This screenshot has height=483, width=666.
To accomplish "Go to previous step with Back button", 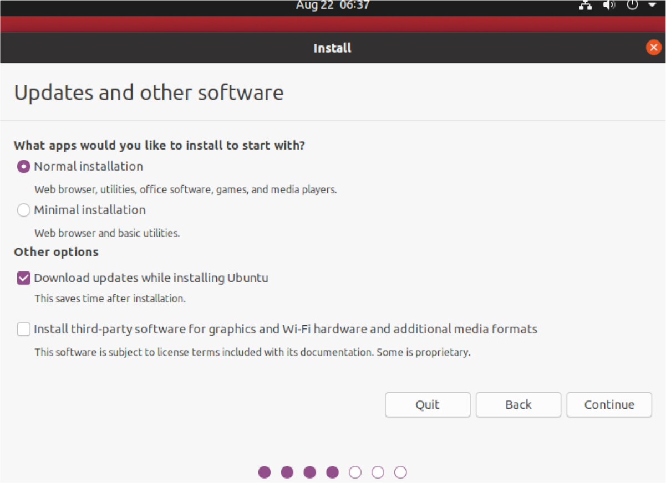I will point(518,405).
